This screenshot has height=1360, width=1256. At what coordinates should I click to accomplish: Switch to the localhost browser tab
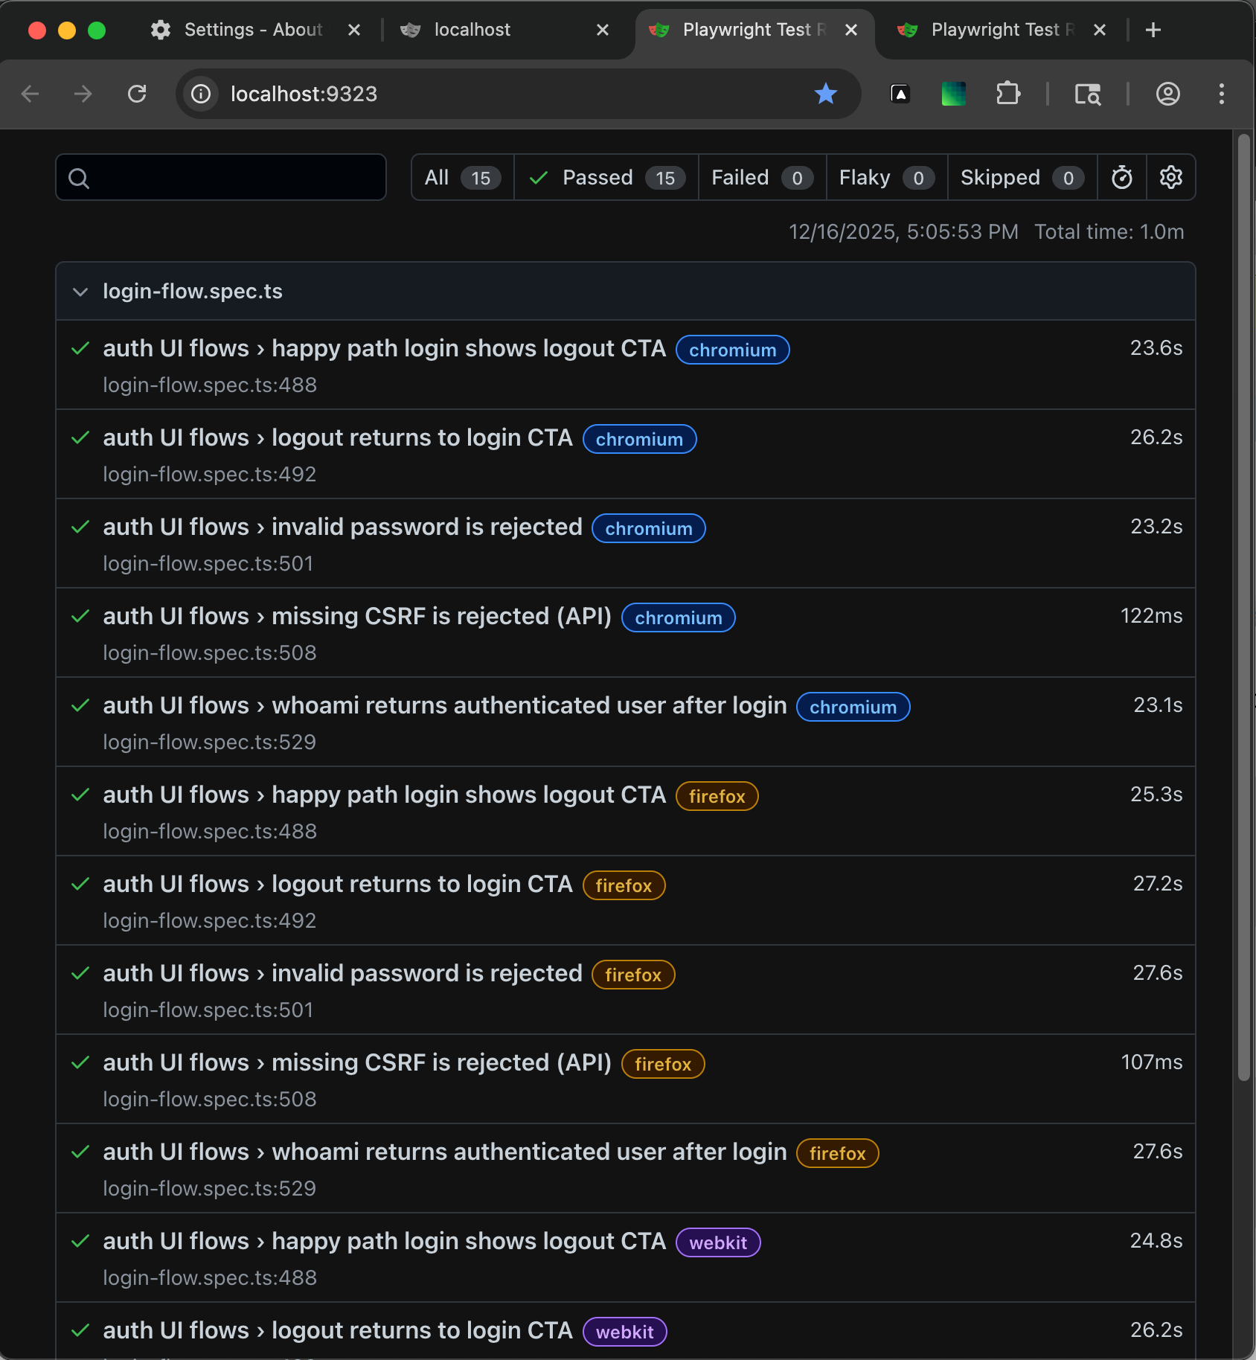[x=472, y=30]
